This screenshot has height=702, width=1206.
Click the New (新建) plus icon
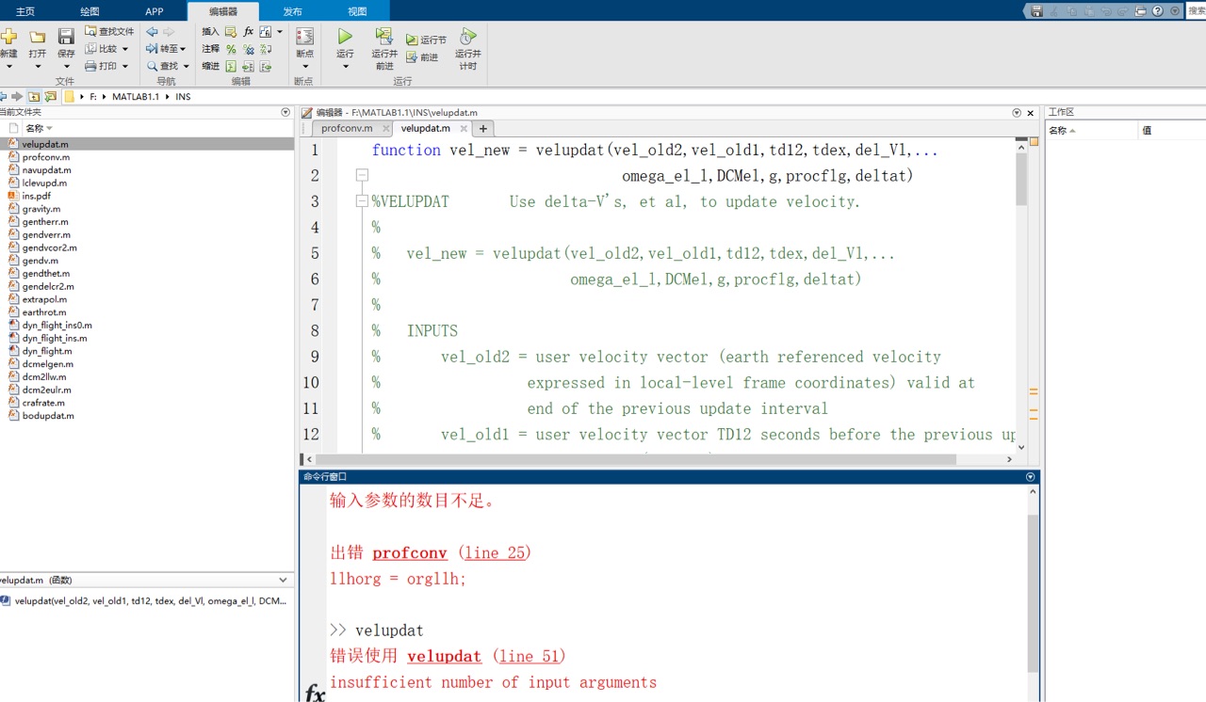pyautogui.click(x=8, y=36)
